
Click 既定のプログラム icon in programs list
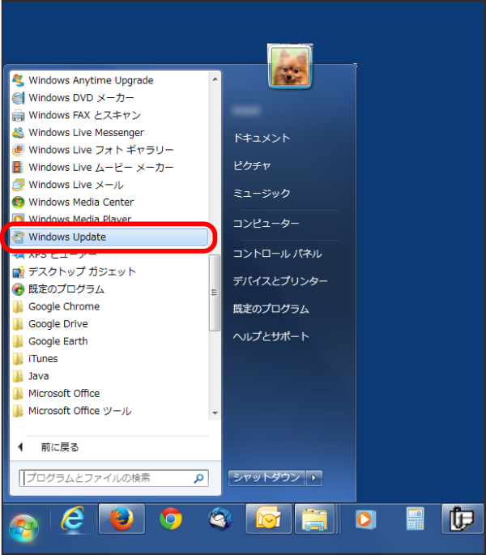tap(18, 289)
